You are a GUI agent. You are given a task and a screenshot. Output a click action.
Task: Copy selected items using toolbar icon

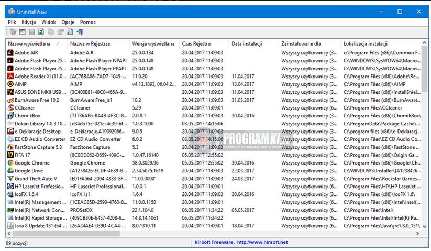51,32
